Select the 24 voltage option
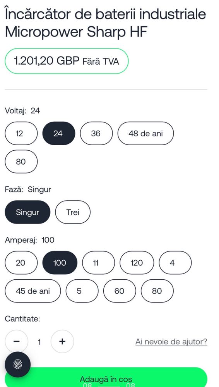This screenshot has height=387, width=219. [x=59, y=133]
